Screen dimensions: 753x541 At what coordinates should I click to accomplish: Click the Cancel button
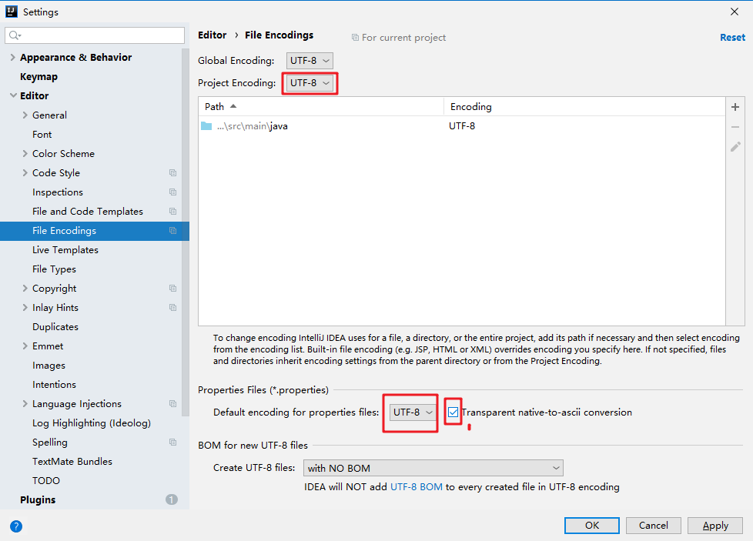654,526
